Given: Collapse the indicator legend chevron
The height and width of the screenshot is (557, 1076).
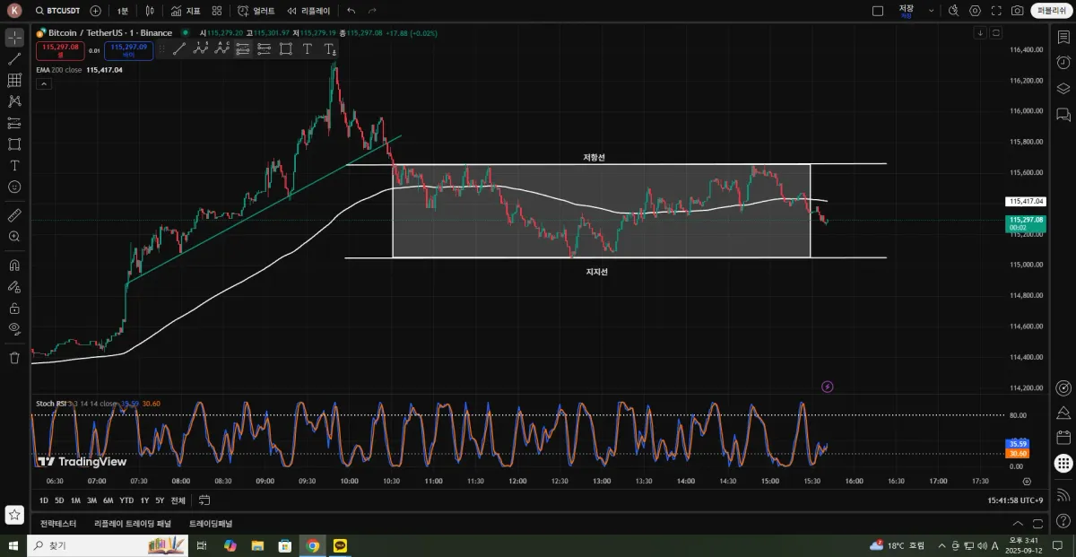Looking at the screenshot, I should [43, 83].
